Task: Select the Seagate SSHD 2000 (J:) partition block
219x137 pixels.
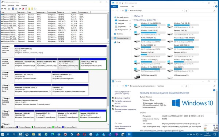Action: (x=93, y=115)
